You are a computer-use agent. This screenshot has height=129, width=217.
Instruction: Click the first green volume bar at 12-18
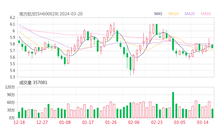pos(19,115)
